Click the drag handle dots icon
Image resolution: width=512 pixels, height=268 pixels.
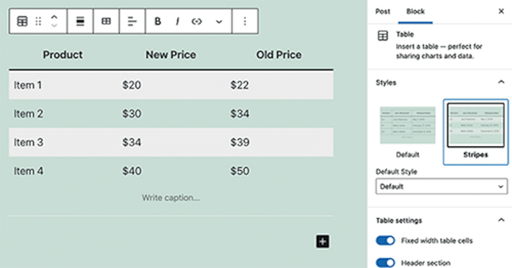tap(38, 21)
